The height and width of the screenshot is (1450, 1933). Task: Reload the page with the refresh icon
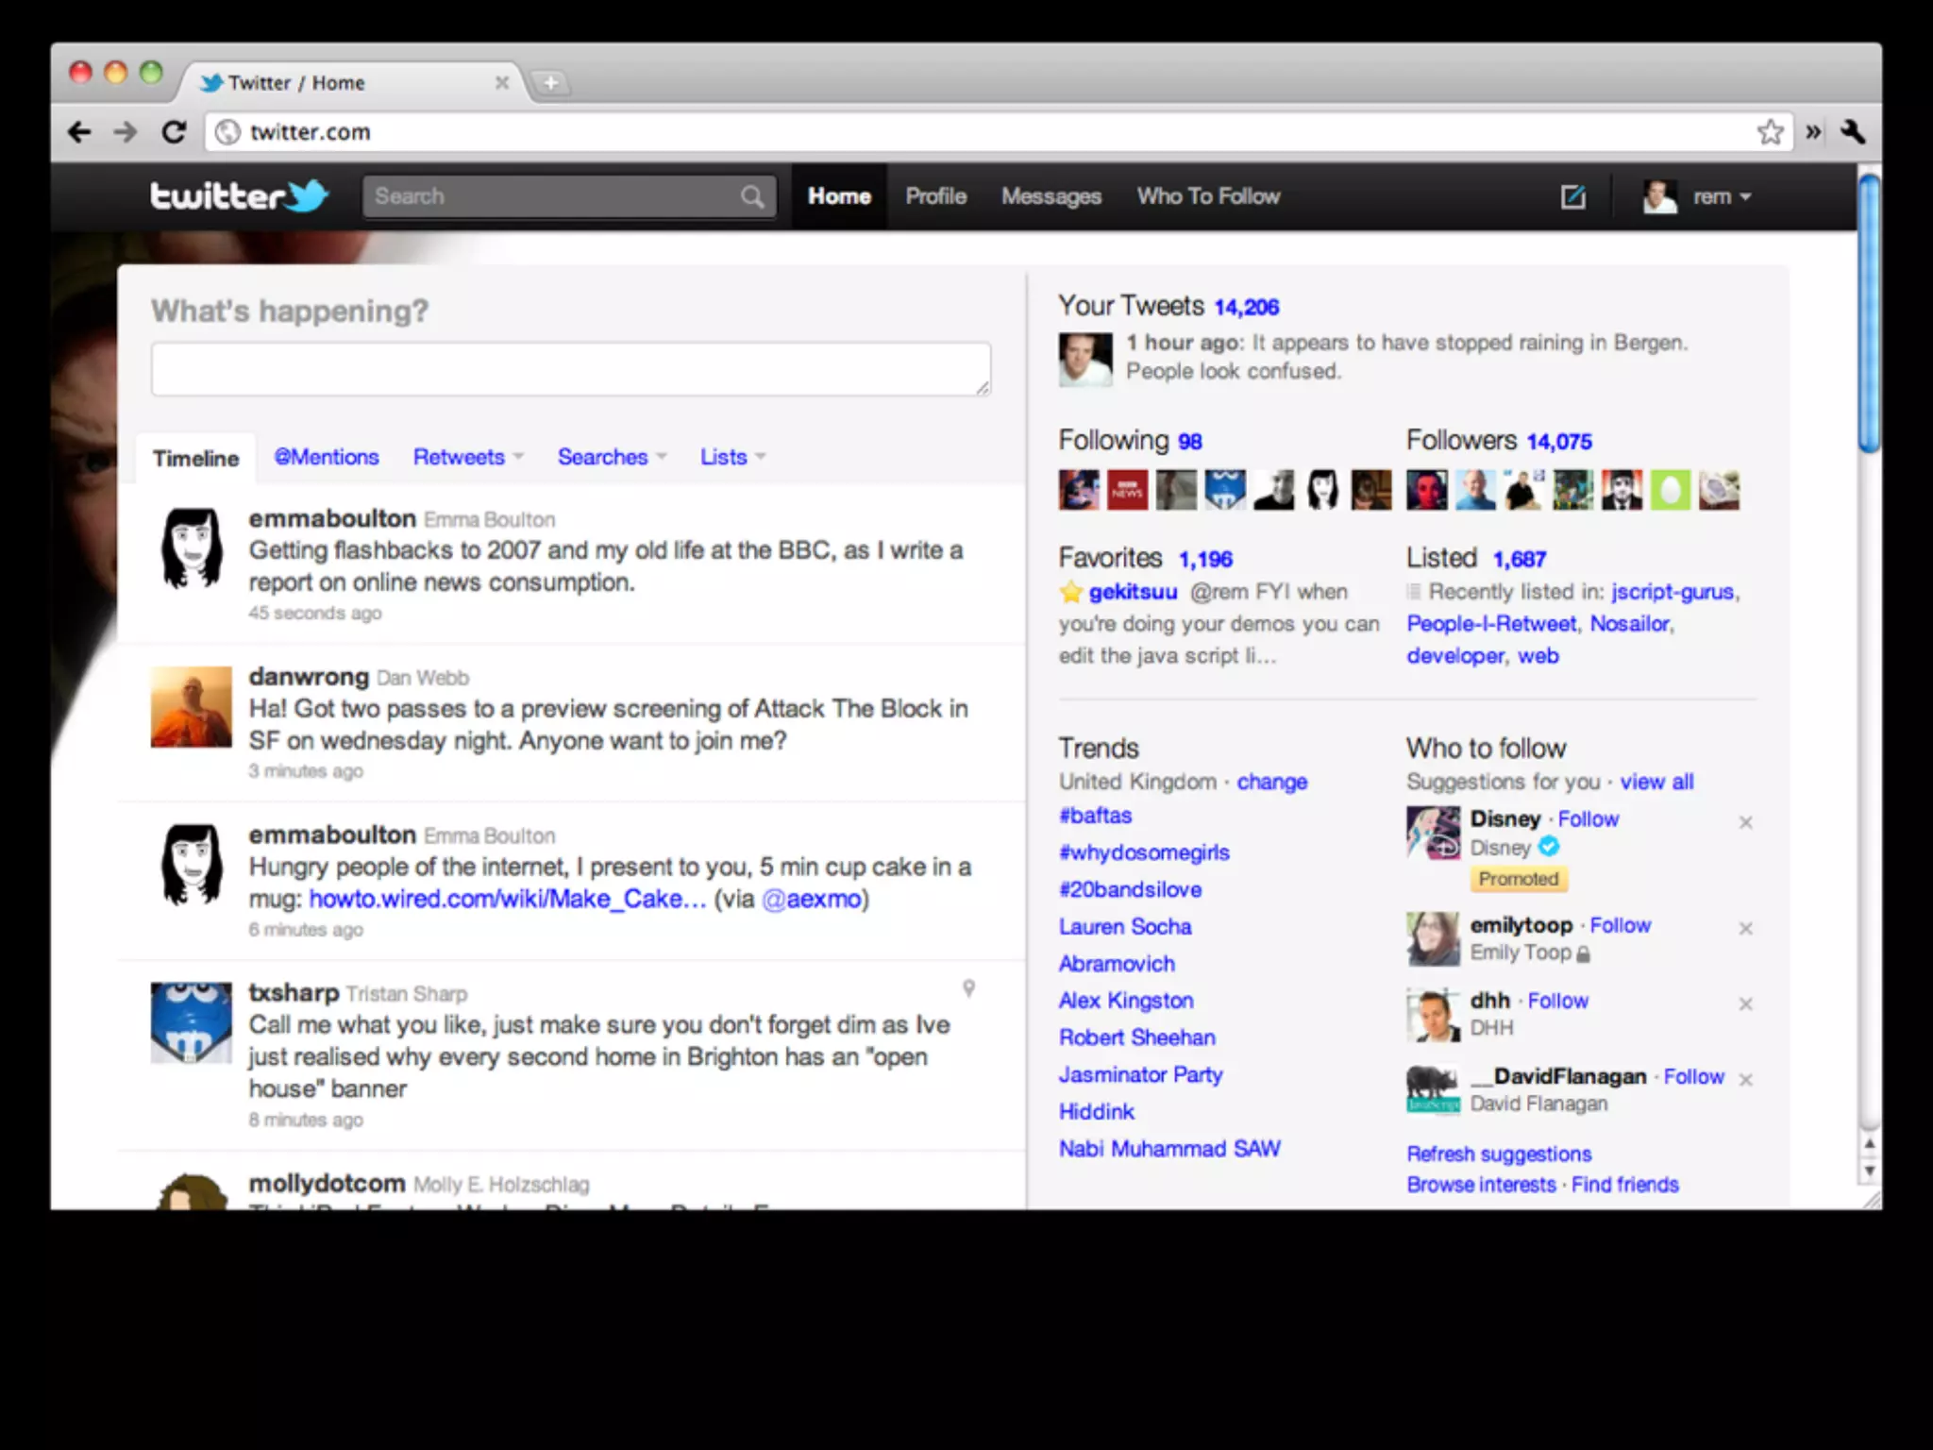click(174, 132)
